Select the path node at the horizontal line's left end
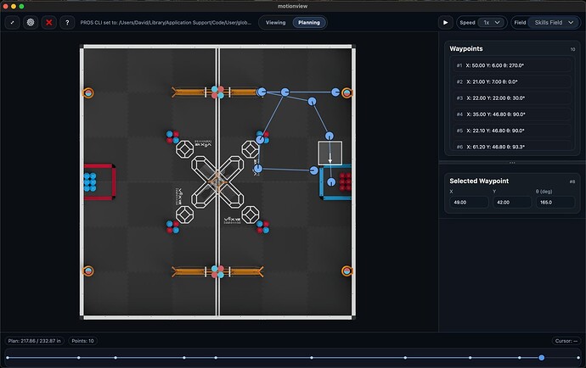The width and height of the screenshot is (586, 368). tap(258, 169)
